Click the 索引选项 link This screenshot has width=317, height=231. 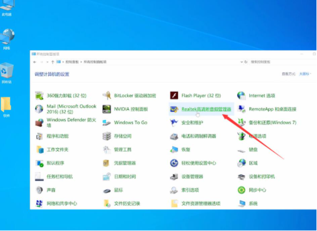click(190, 190)
